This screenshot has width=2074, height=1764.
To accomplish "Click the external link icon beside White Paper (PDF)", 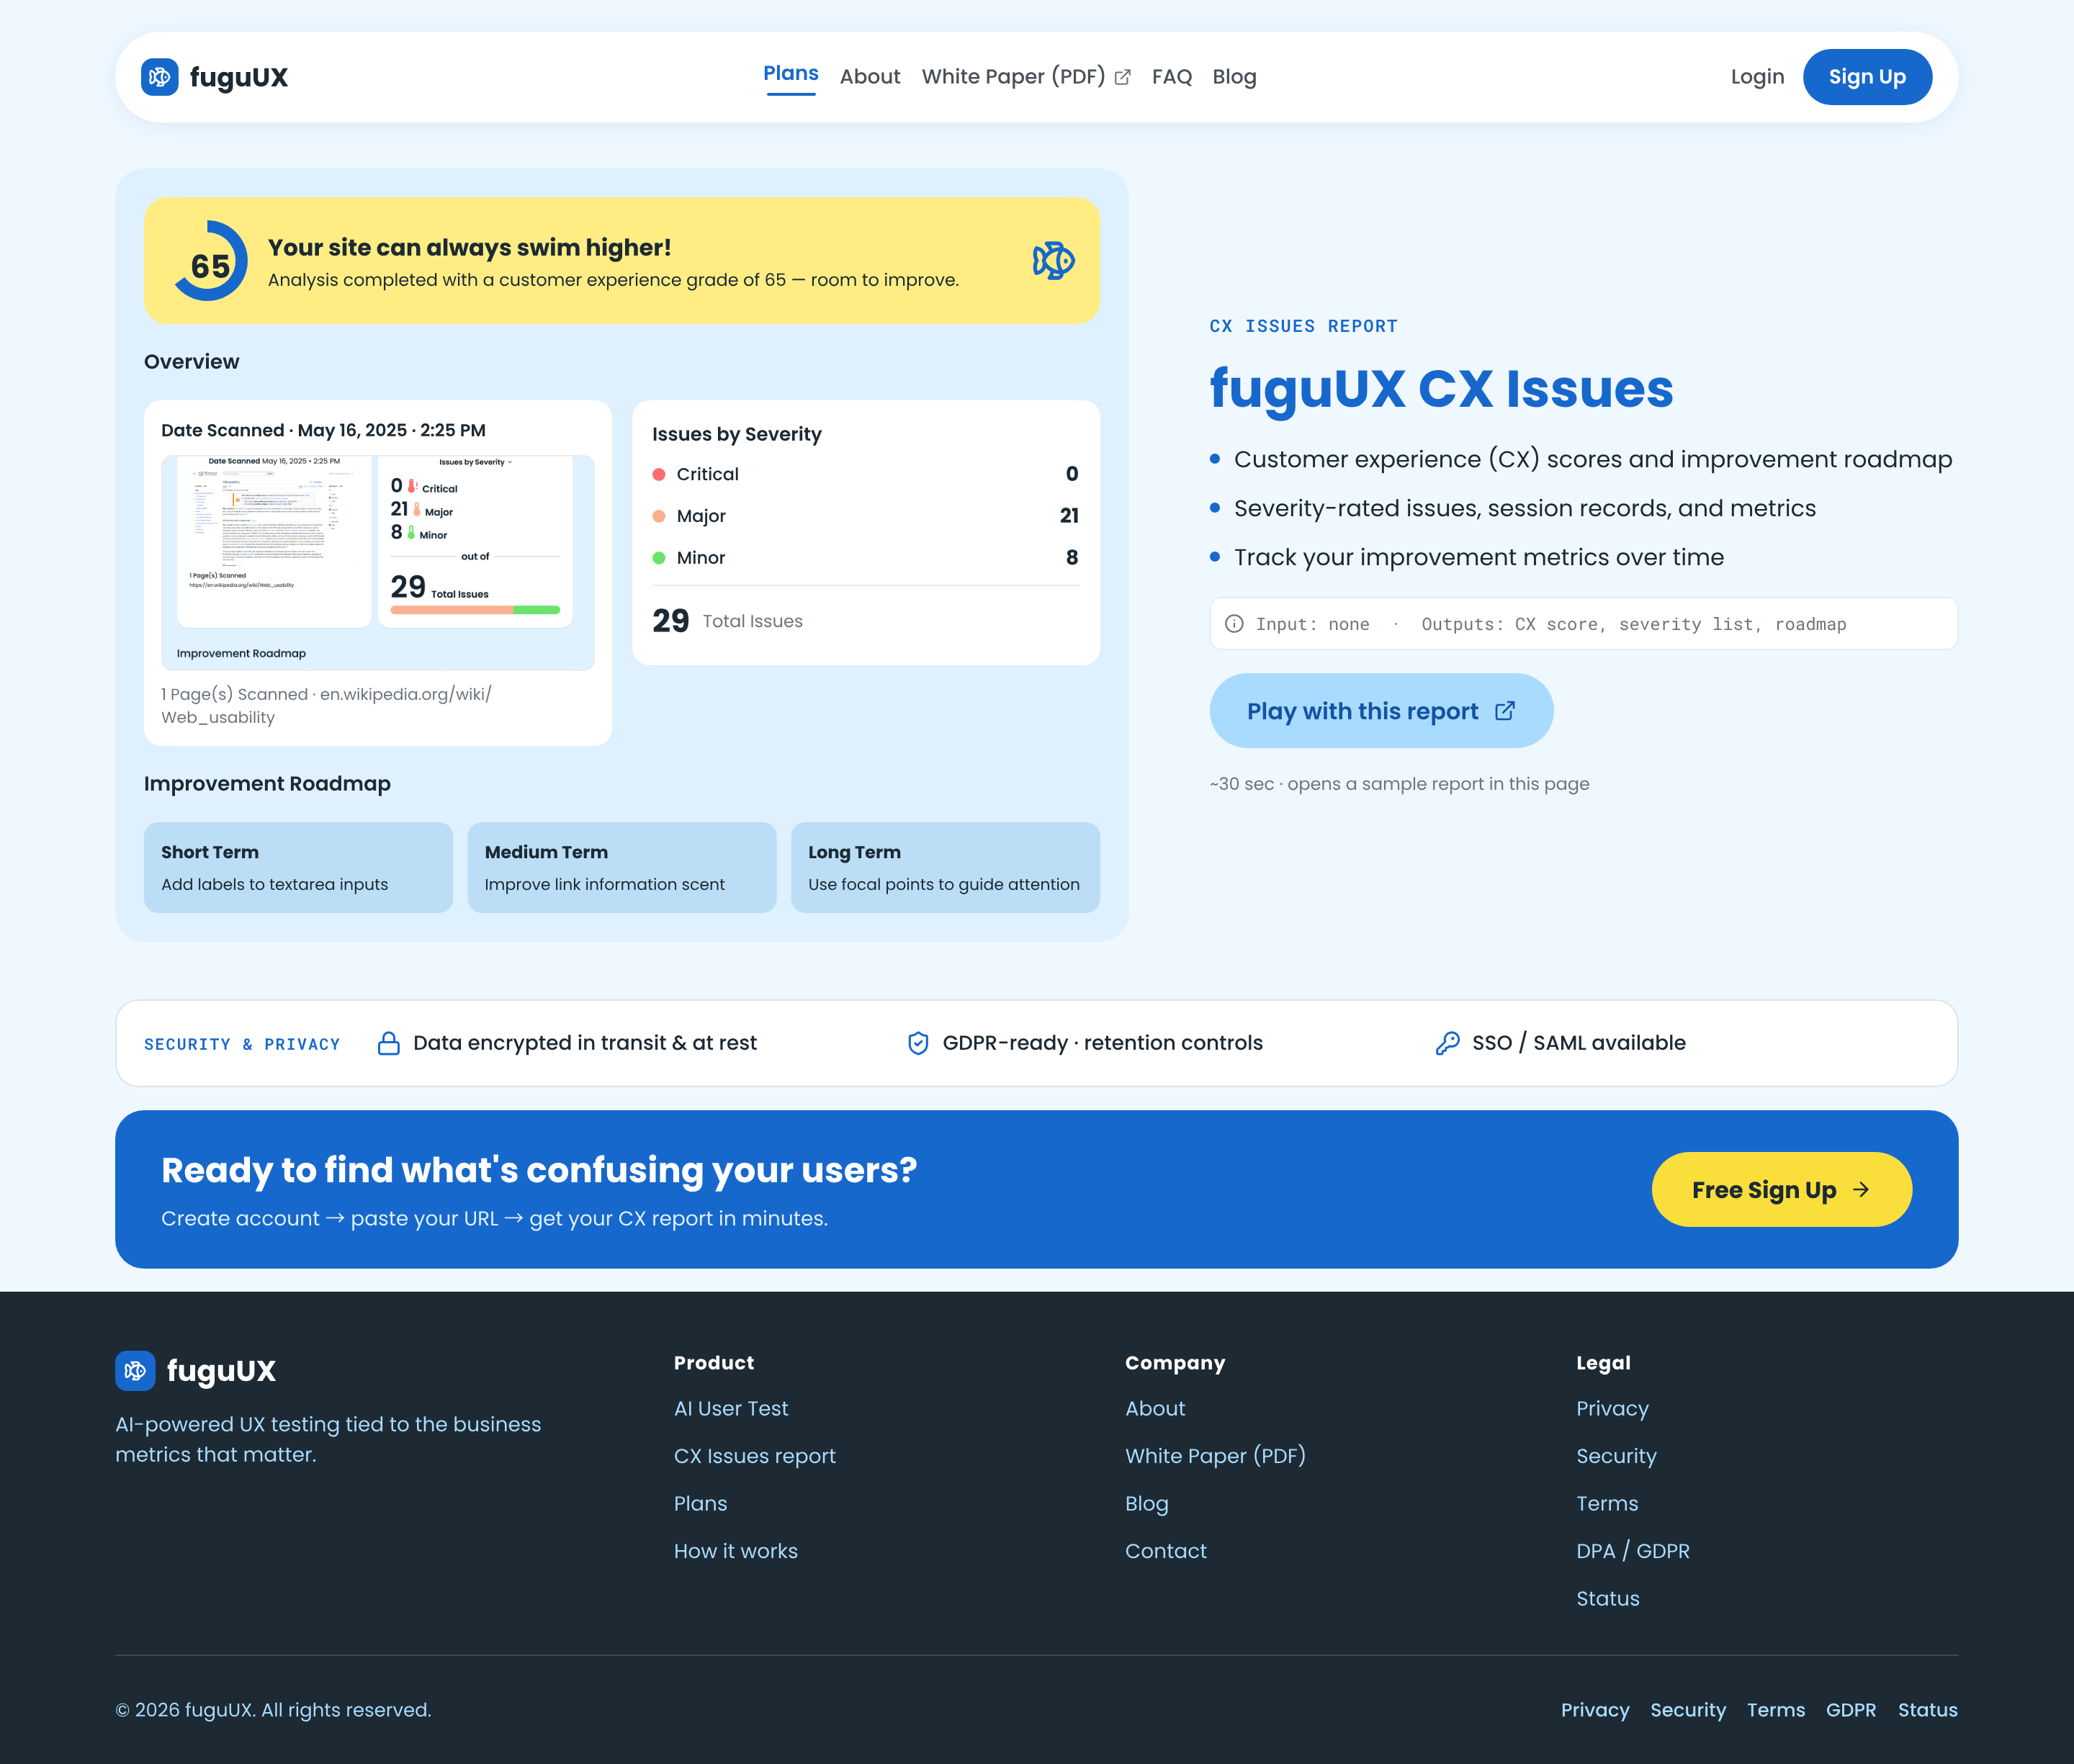I will coord(1123,77).
